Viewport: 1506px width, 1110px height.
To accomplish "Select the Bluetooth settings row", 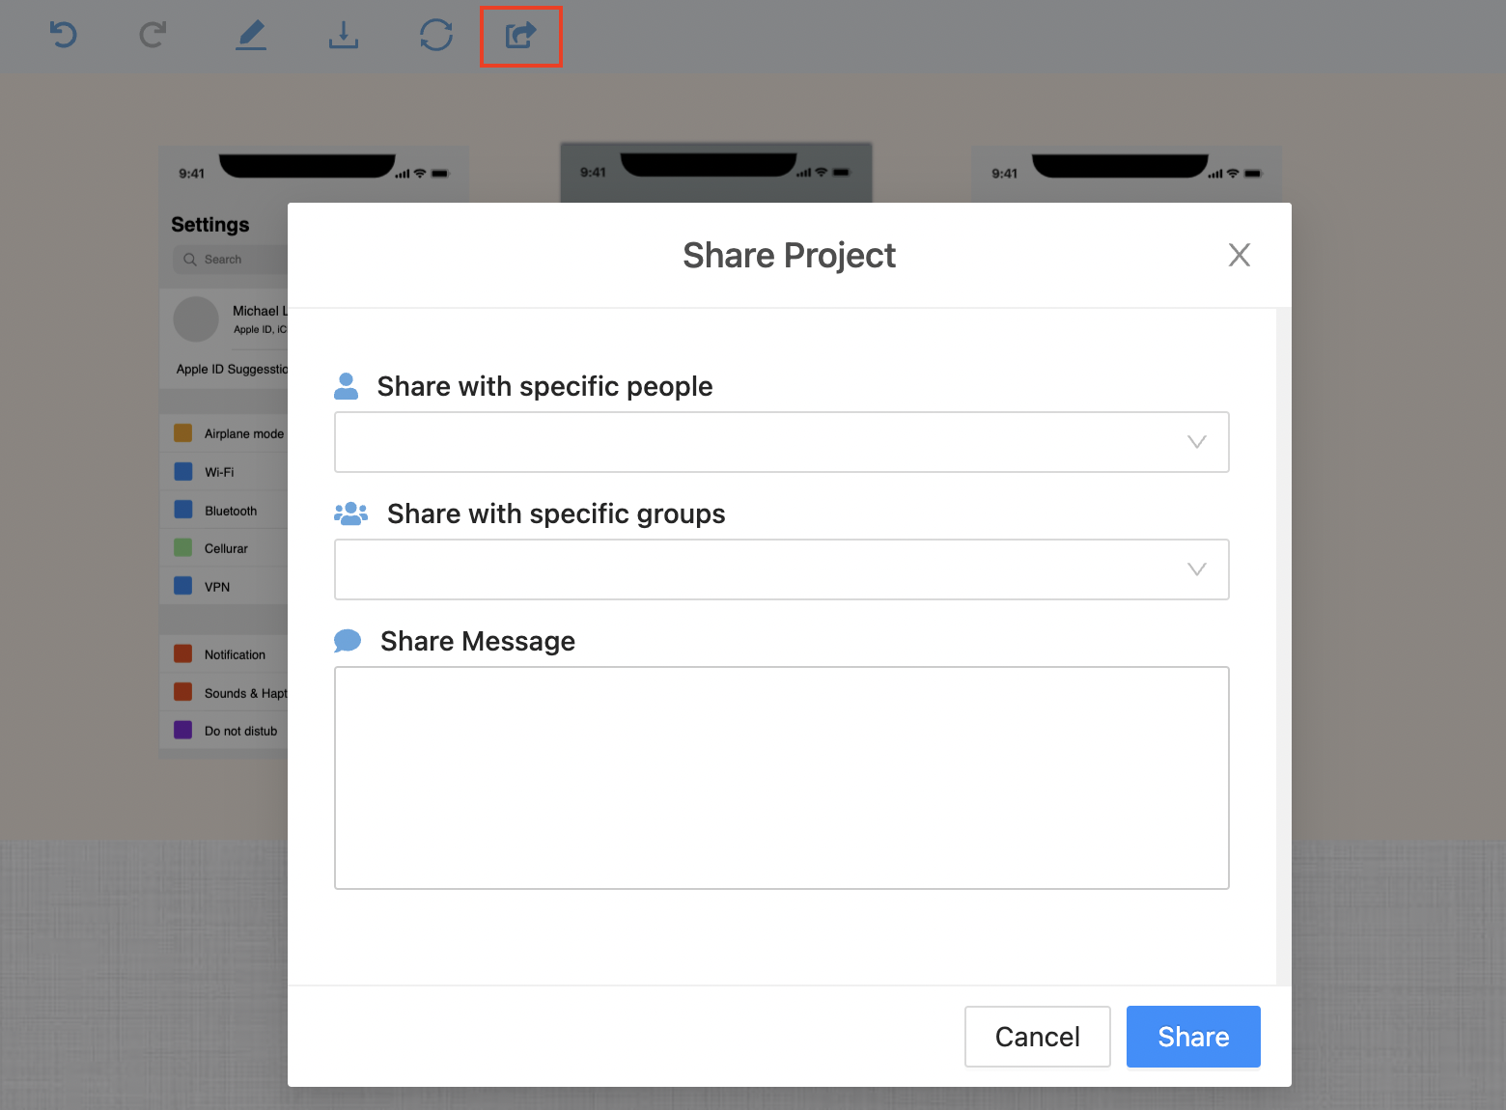I will pos(230,511).
